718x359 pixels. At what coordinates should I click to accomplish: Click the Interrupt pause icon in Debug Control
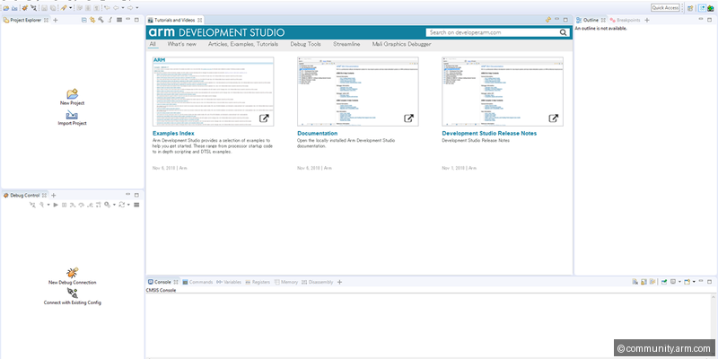[x=64, y=205]
